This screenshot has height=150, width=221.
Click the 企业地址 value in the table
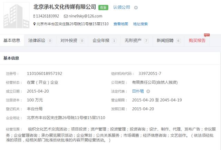(66, 118)
